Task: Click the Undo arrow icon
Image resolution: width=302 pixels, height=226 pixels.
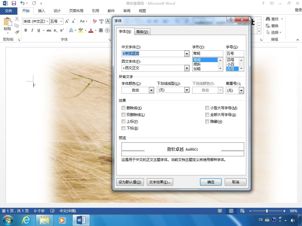Action: pos(22,3)
